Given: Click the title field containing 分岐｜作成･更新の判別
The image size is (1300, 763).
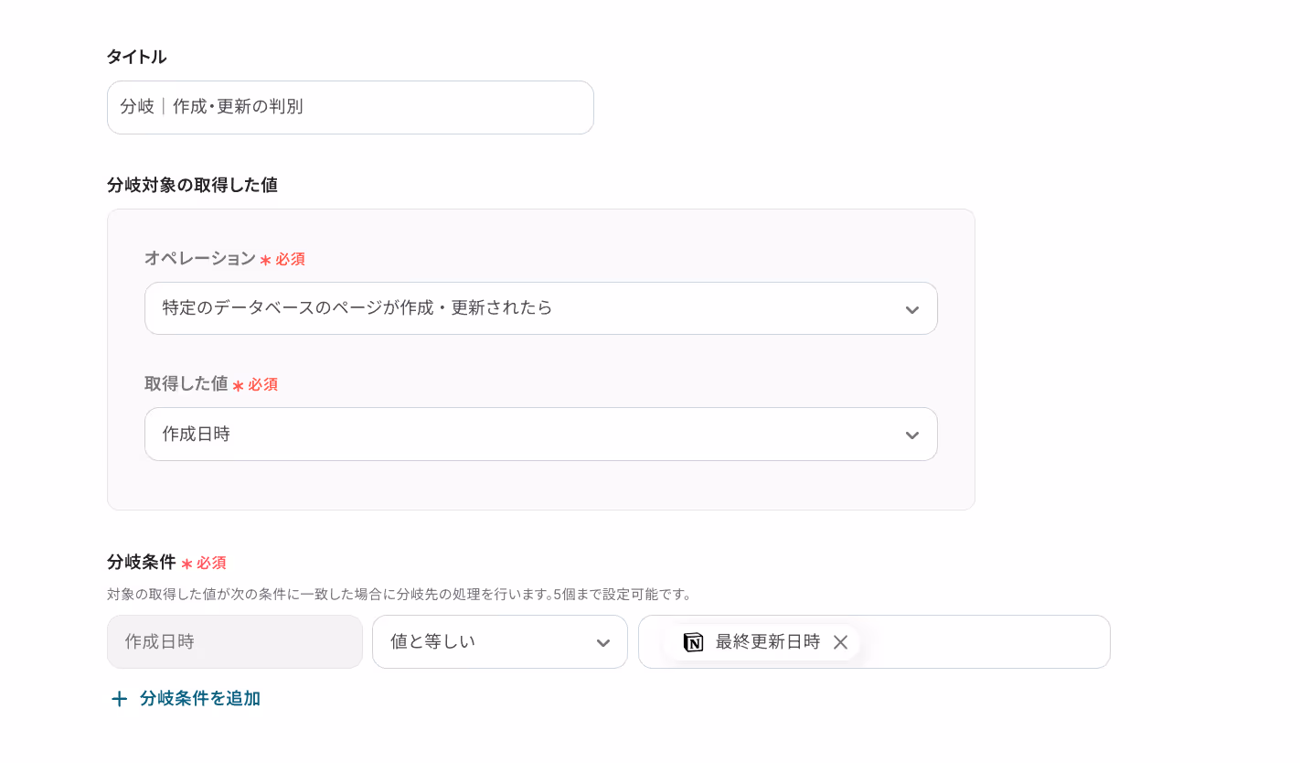Looking at the screenshot, I should point(350,107).
